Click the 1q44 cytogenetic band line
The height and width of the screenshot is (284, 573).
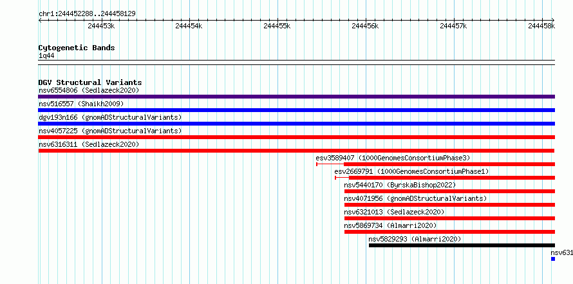[296, 62]
